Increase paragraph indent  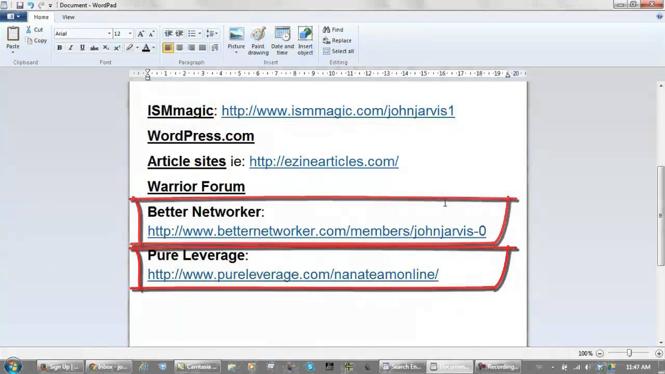pos(179,34)
